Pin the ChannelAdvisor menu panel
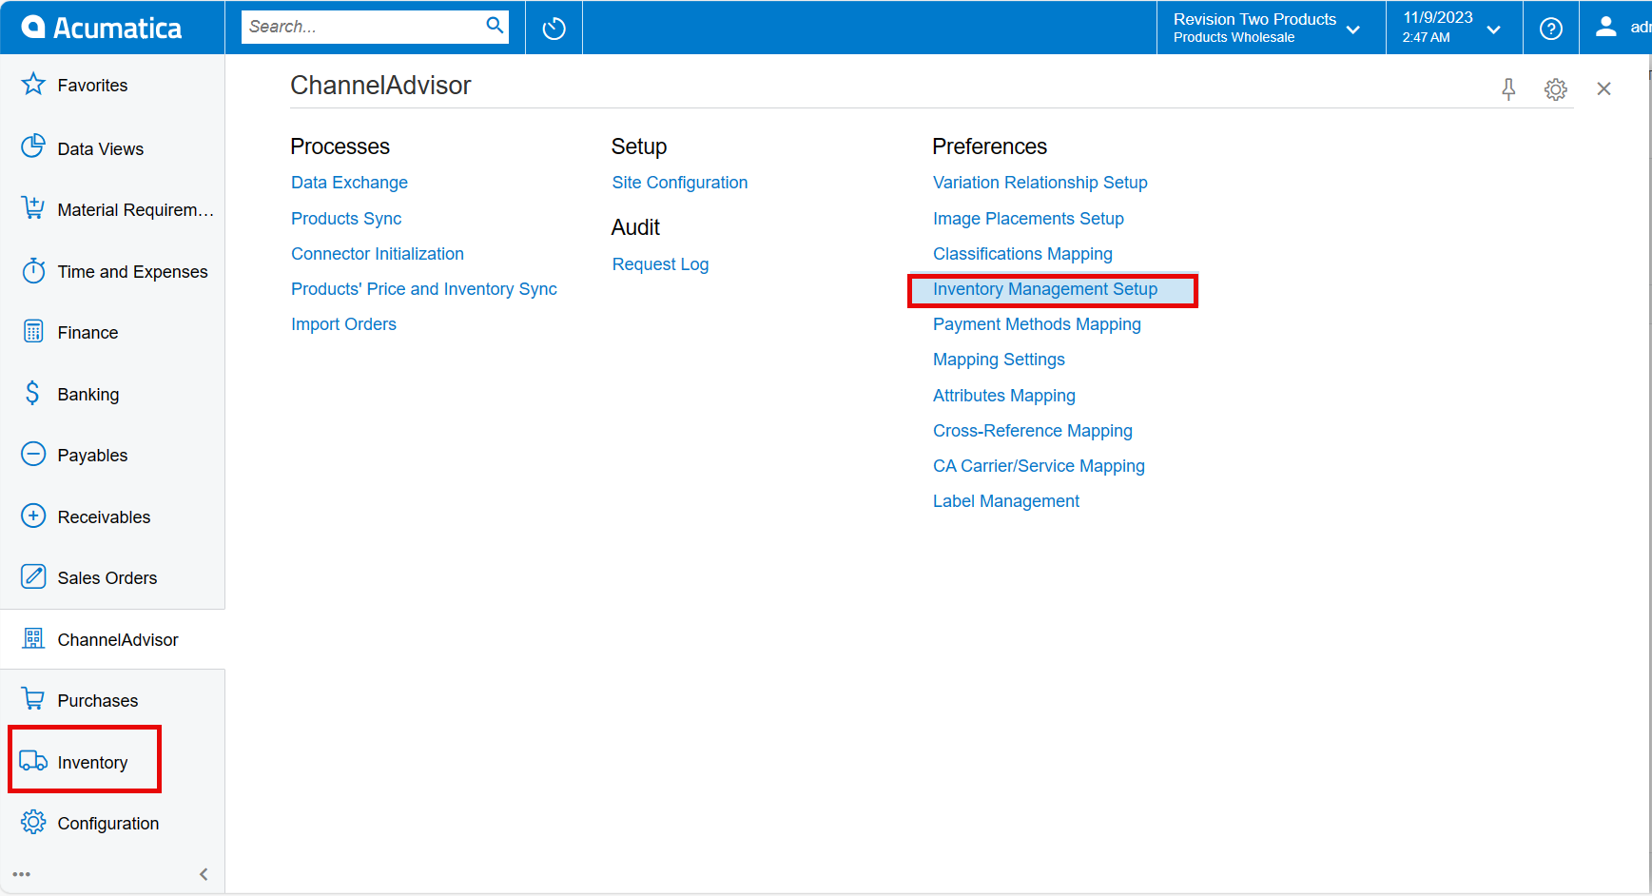The image size is (1652, 896). [1508, 89]
